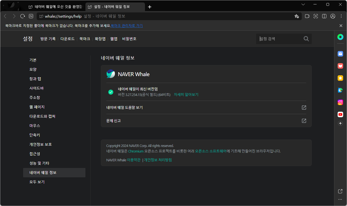
Task: Select 웹 페이지 in settings sidebar
Action: [x=54, y=107]
